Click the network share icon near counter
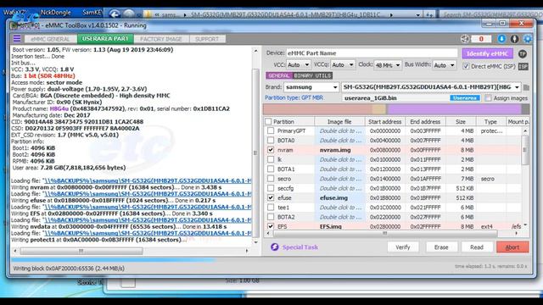Image resolution: width=543 pixels, height=305 pixels. [x=465, y=39]
